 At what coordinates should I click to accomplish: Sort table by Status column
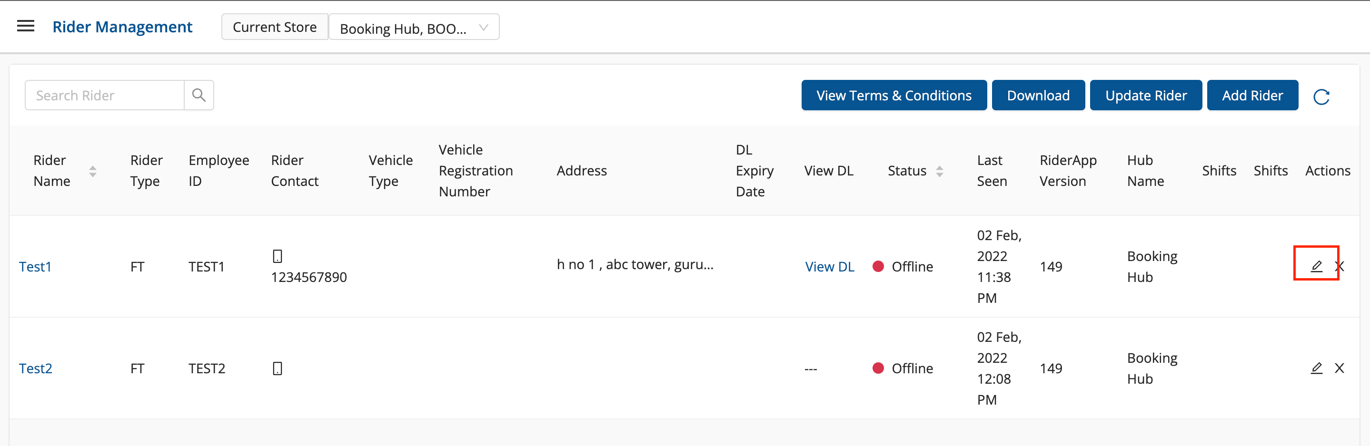[939, 171]
